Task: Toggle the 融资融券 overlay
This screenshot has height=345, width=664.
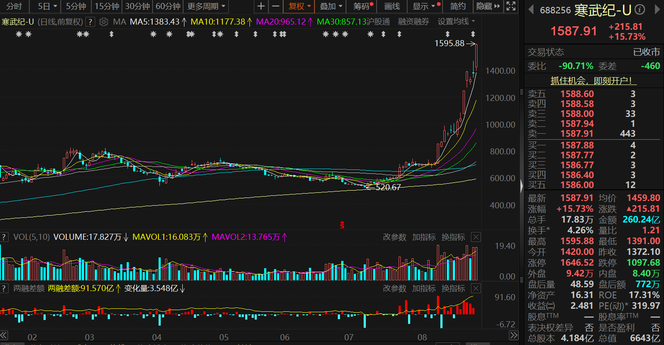Action: click(x=413, y=22)
